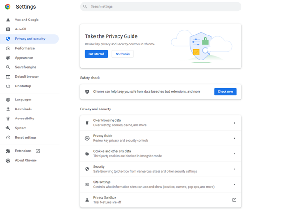Dismiss guide with No thanks button
The width and height of the screenshot is (297, 219).
tap(123, 54)
